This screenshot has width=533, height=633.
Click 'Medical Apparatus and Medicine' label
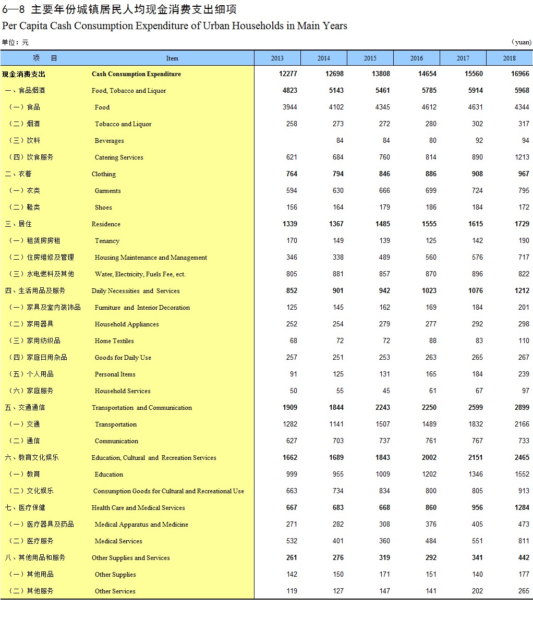(x=141, y=525)
